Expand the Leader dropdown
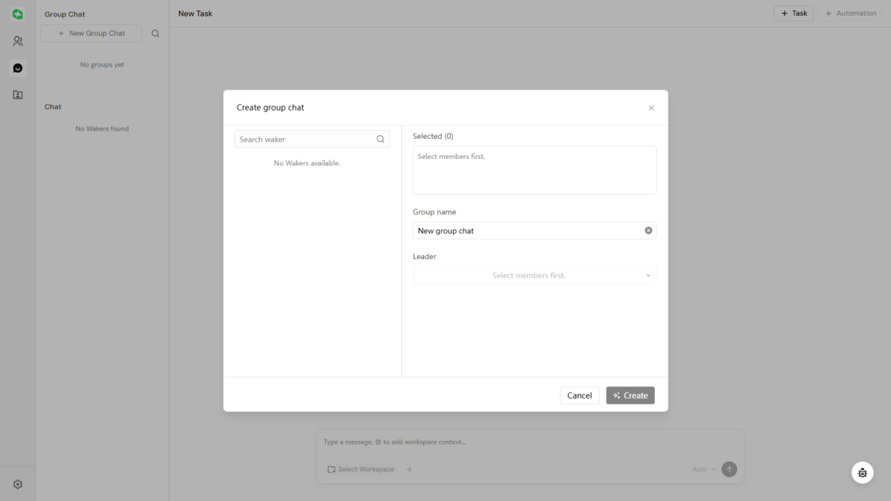Viewport: 891px width, 501px height. tap(535, 275)
